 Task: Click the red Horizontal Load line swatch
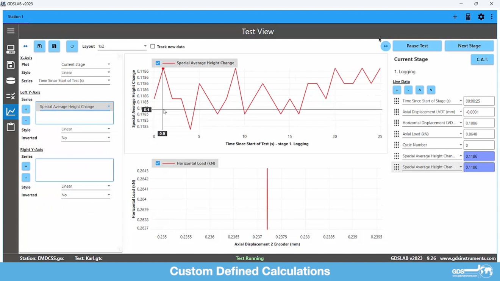click(169, 163)
